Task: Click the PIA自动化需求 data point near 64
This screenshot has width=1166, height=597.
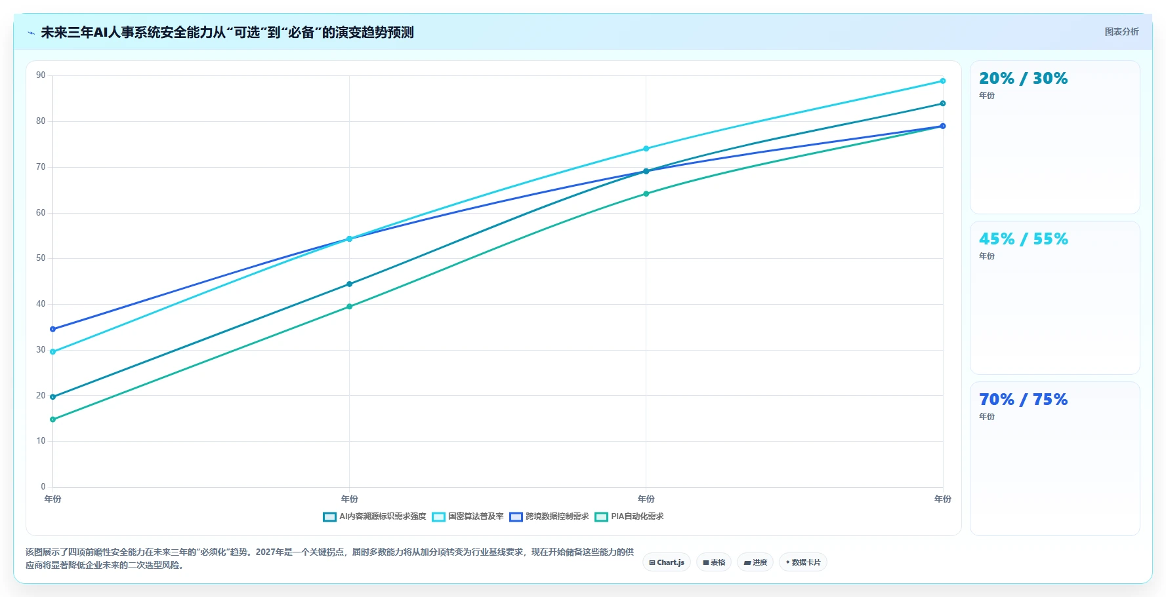Action: click(x=646, y=194)
